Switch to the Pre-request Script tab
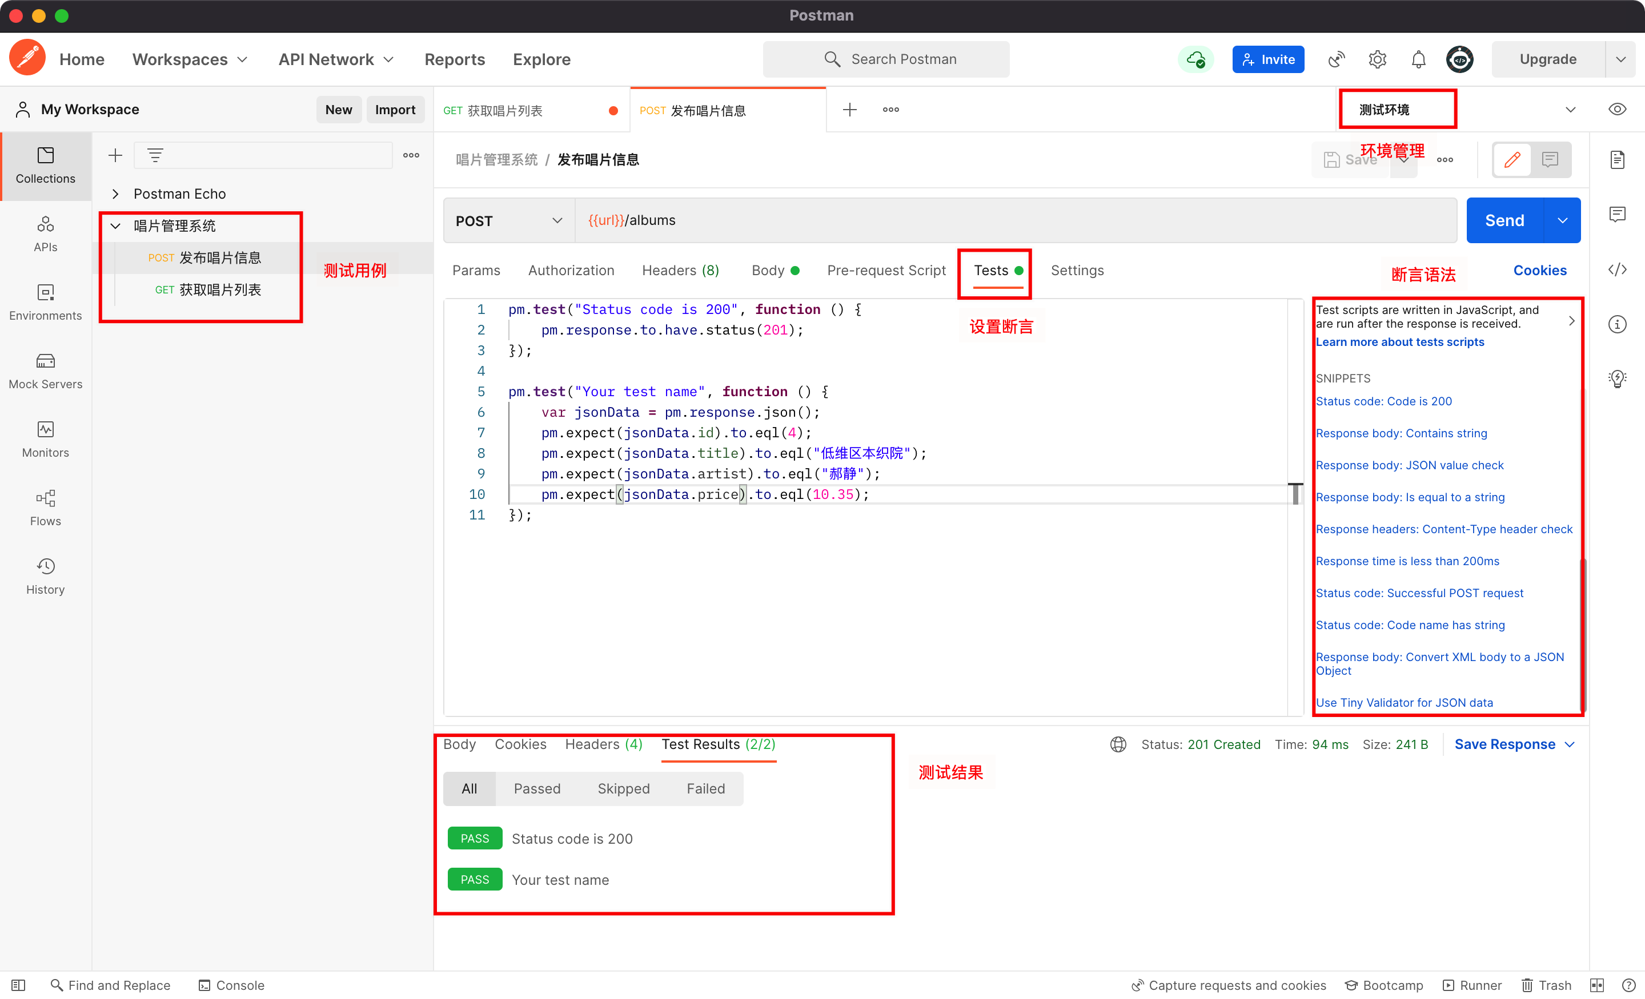1645x999 pixels. [886, 270]
